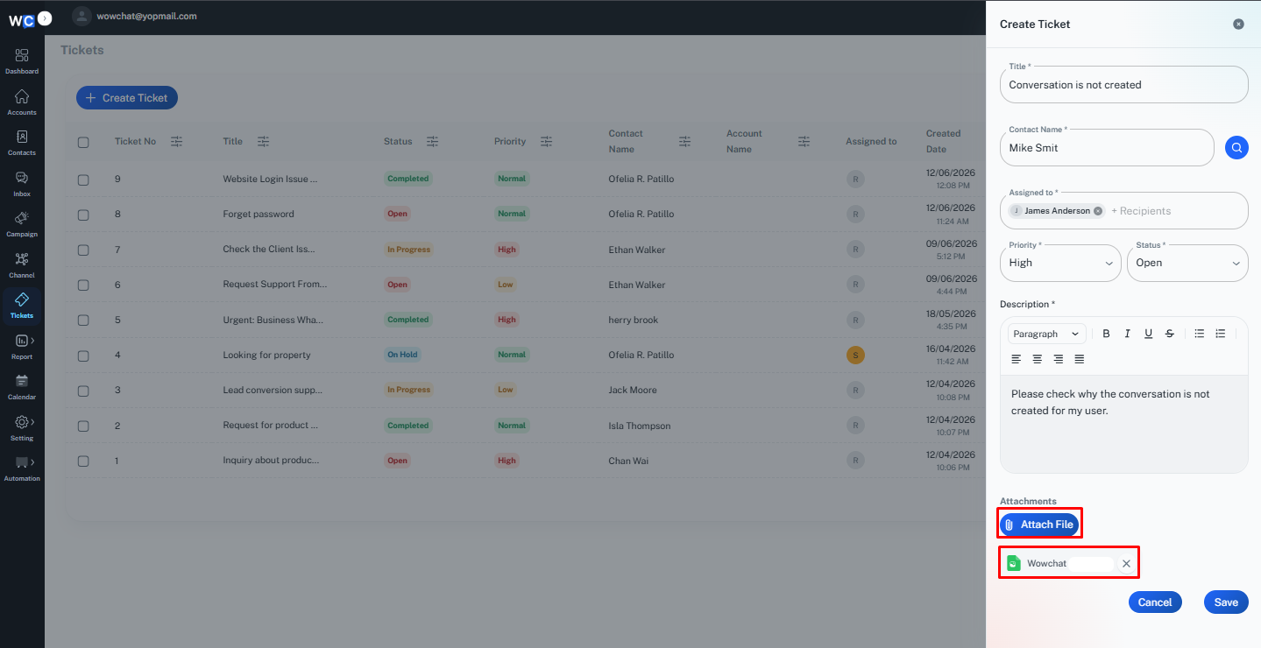
Task: Click the Attach File button
Action: [x=1039, y=525]
